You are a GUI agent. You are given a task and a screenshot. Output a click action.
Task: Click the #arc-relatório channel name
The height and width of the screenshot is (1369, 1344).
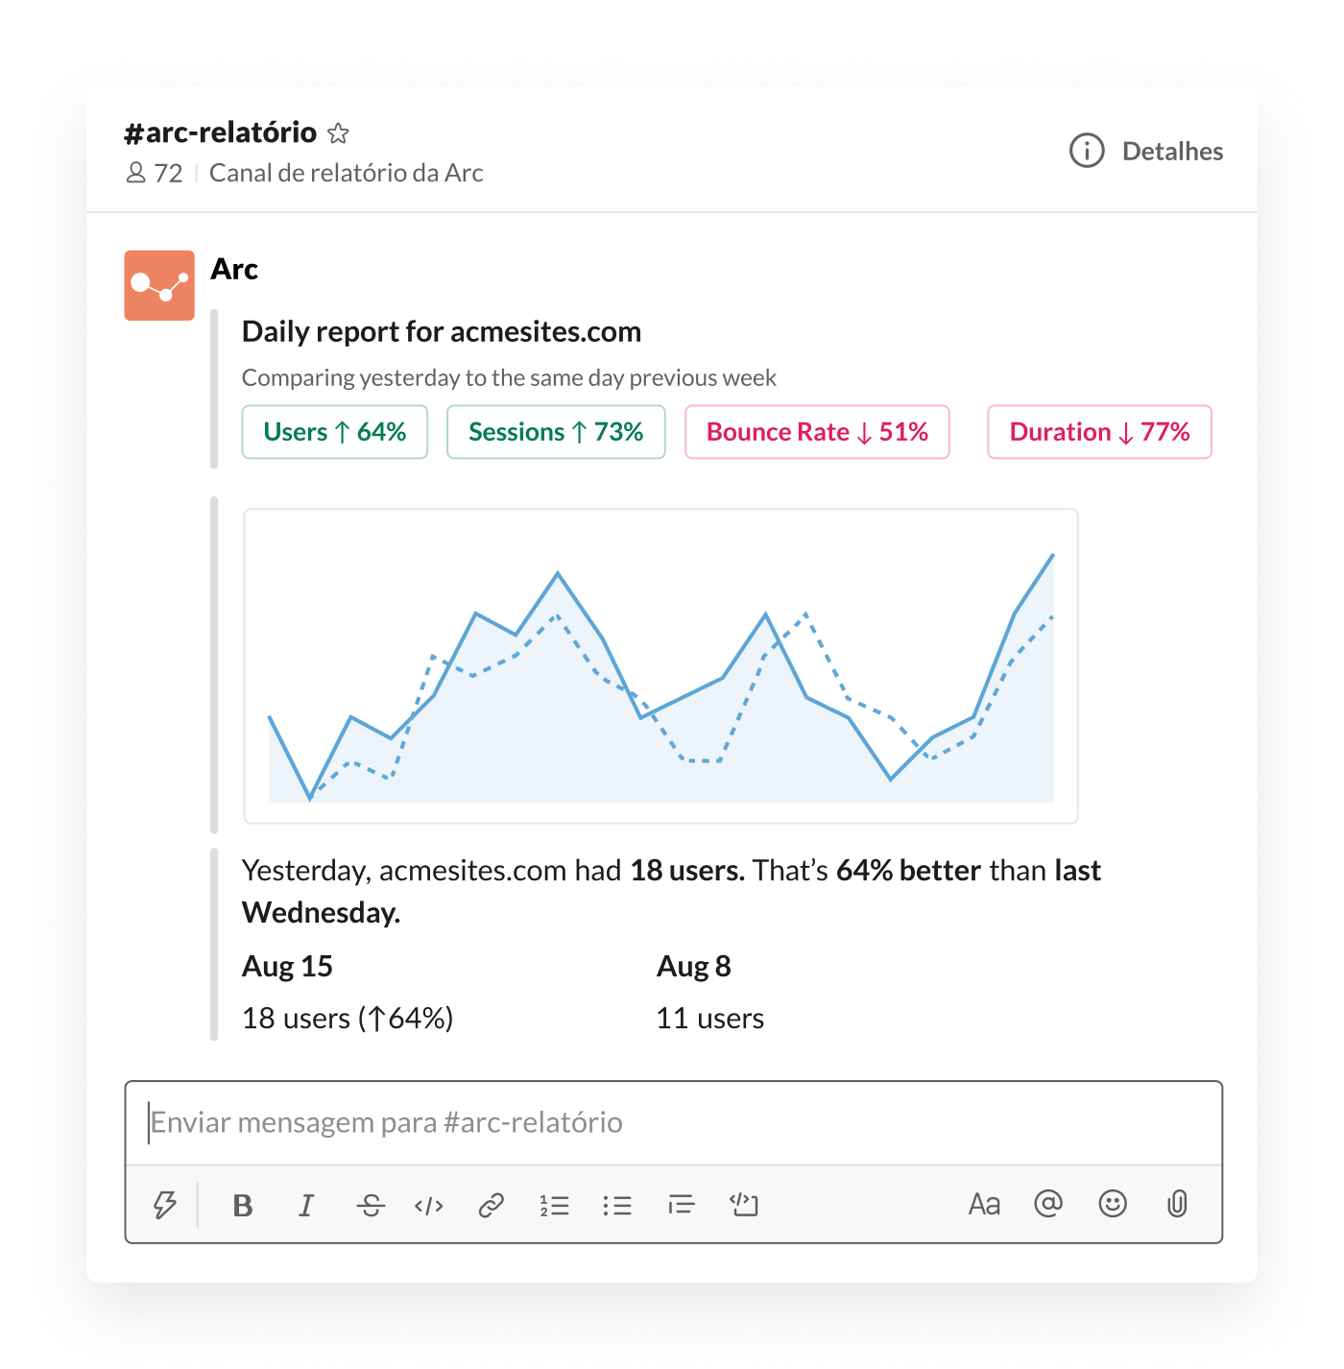pyautogui.click(x=221, y=132)
